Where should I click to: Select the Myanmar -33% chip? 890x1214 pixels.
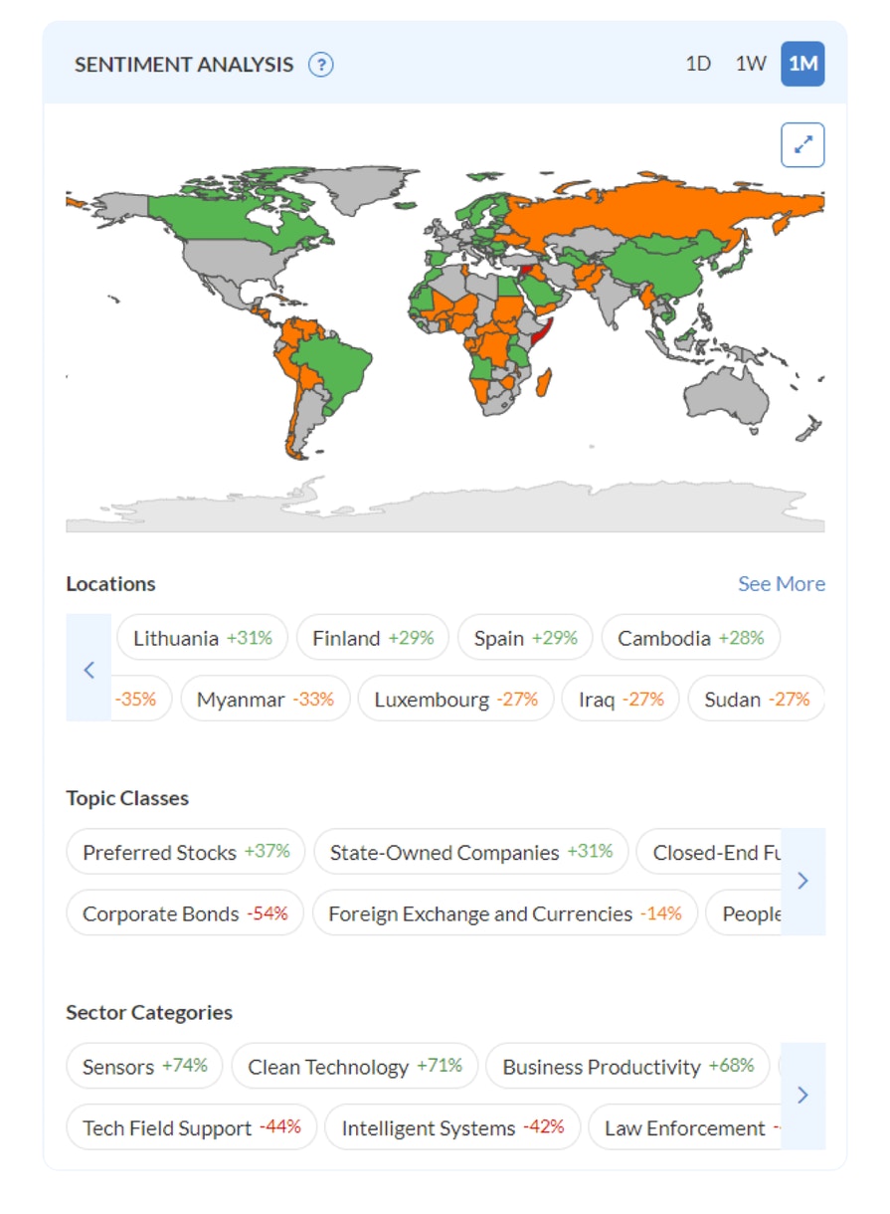266,700
